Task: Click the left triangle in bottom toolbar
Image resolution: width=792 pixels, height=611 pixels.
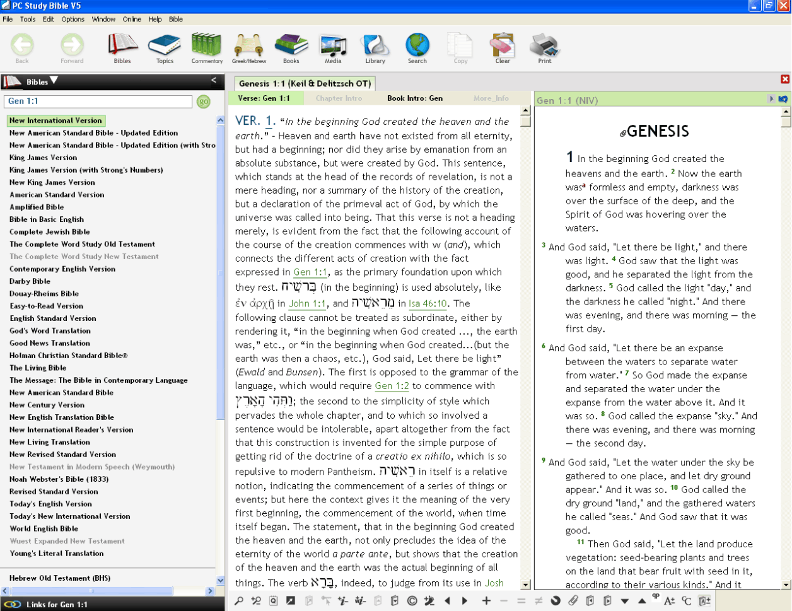Action: (448, 601)
